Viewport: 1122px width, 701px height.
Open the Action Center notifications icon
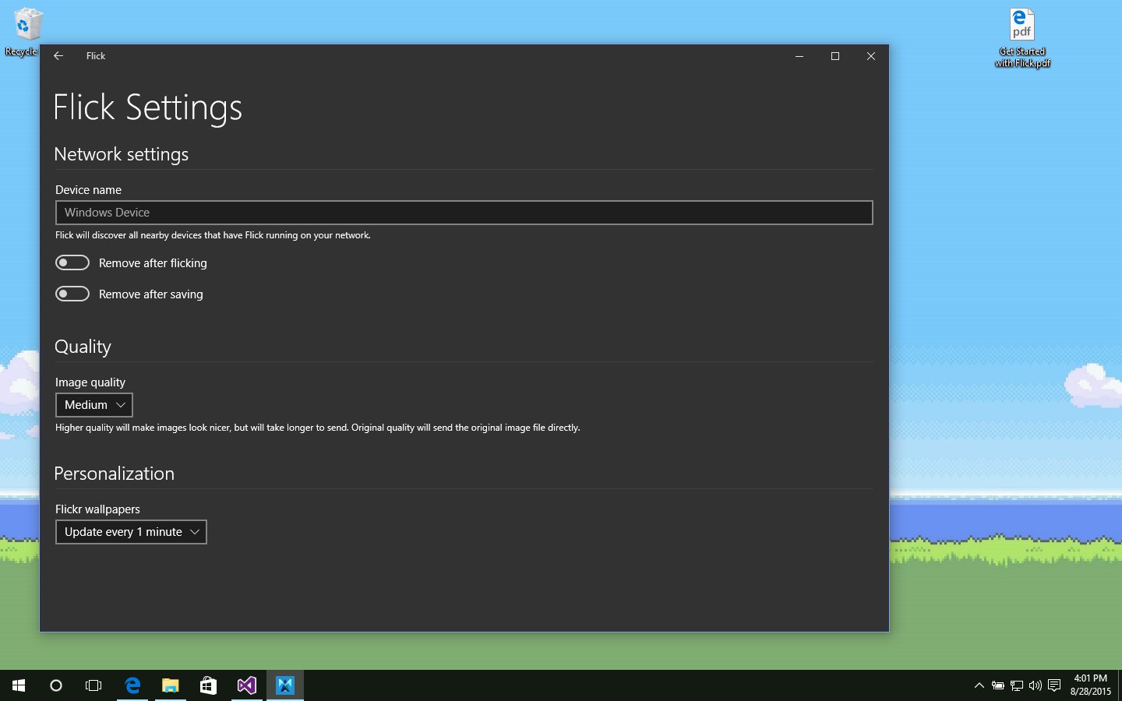tap(1054, 685)
